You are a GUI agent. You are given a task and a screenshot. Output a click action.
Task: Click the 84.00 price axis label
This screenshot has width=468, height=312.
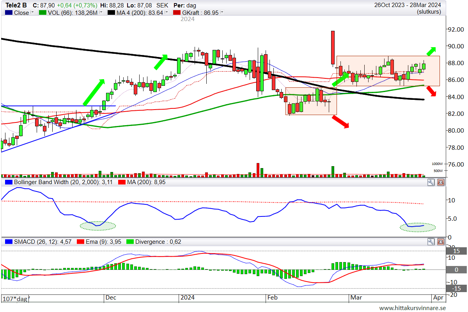pyautogui.click(x=456, y=97)
